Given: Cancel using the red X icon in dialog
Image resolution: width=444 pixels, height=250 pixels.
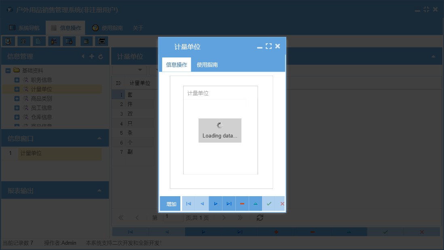Looking at the screenshot, I should tap(282, 203).
